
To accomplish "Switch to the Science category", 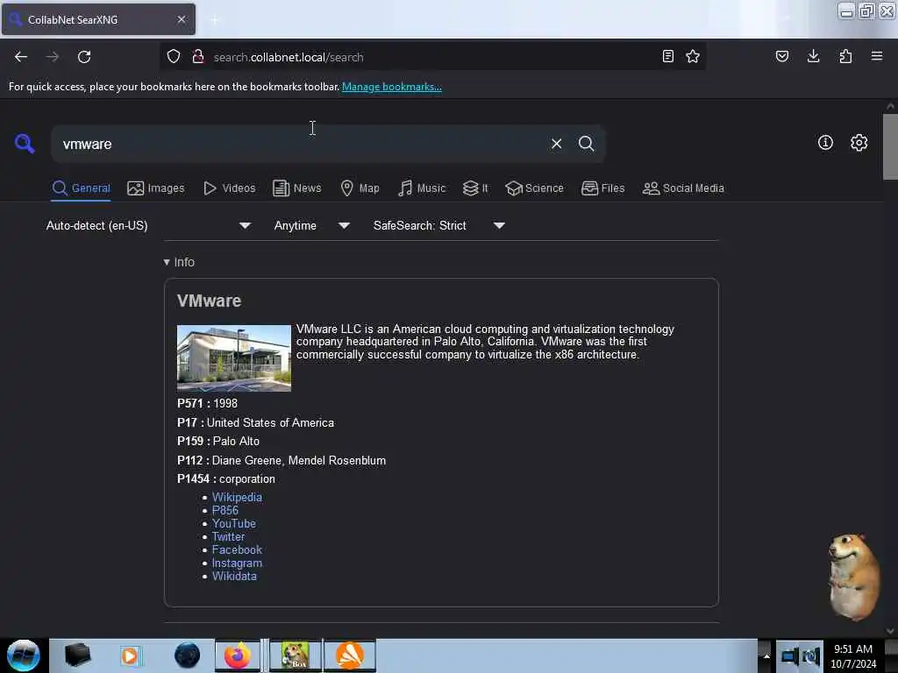I will [534, 188].
